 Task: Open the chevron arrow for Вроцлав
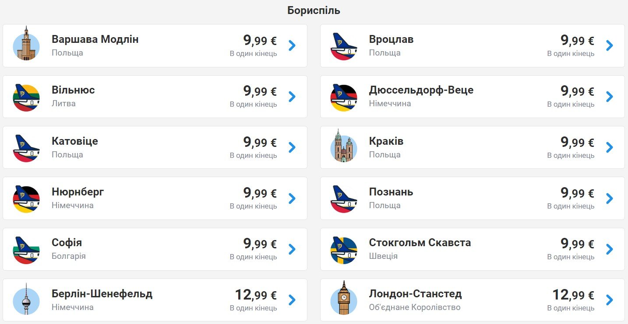610,45
